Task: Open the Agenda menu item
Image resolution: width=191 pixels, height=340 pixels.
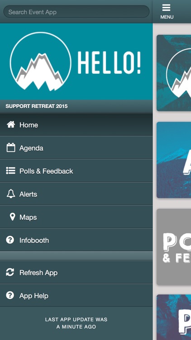Action: [76, 148]
